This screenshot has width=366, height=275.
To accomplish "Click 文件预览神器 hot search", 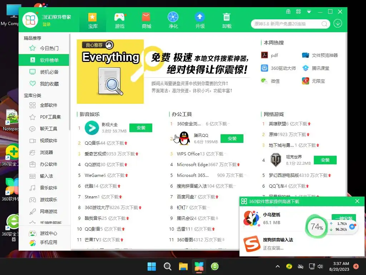I will 320,55.
